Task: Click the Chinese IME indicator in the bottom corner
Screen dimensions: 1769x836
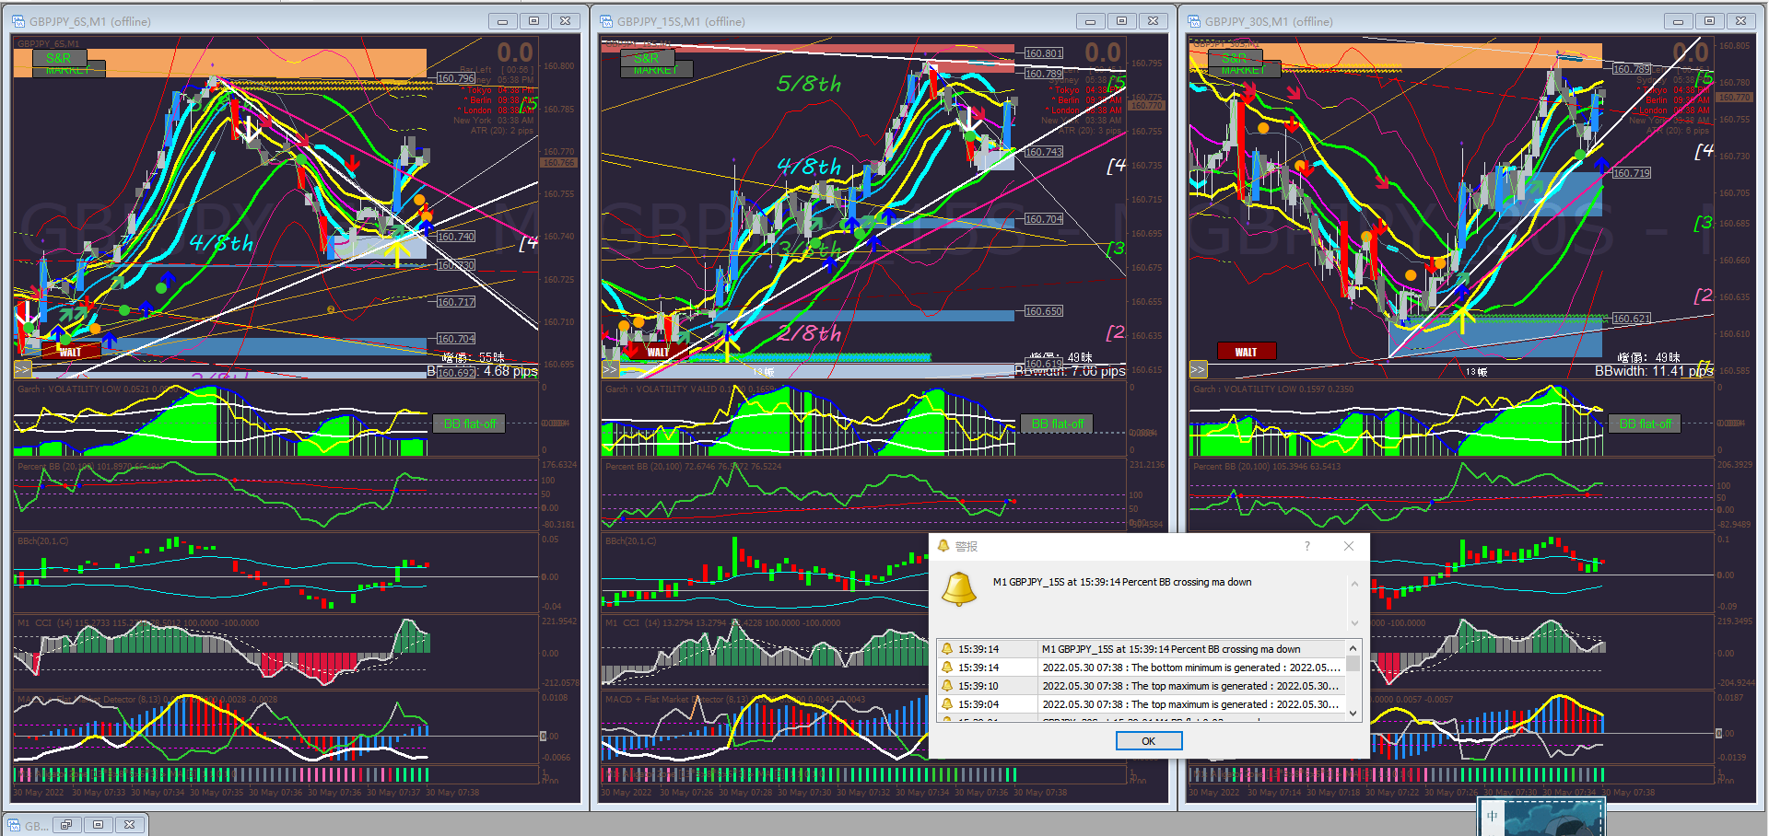Action: (1493, 816)
